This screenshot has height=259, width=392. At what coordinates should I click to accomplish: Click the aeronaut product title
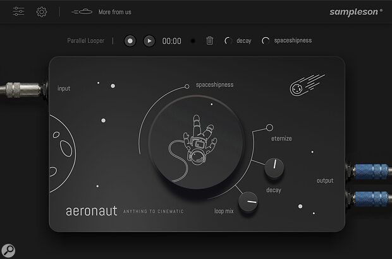(92, 211)
